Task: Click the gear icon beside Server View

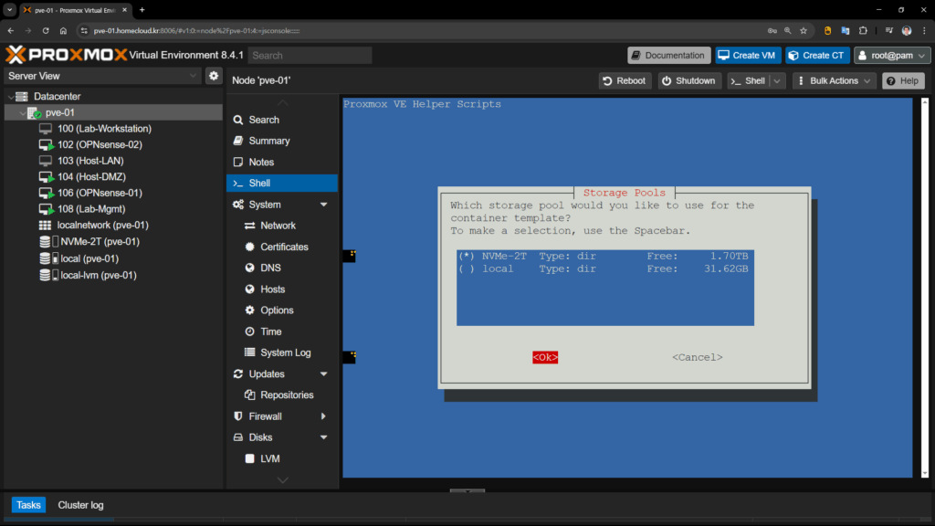Action: [x=214, y=76]
